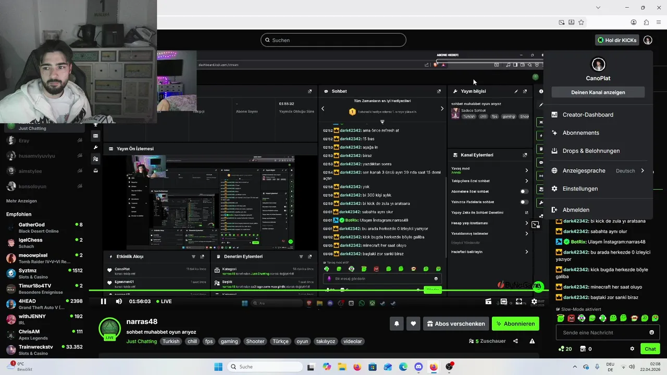The width and height of the screenshot is (667, 375).
Task: Toggle Yalnızca ifadelerle sohbet switch in streamed dashboard
Action: (x=524, y=202)
